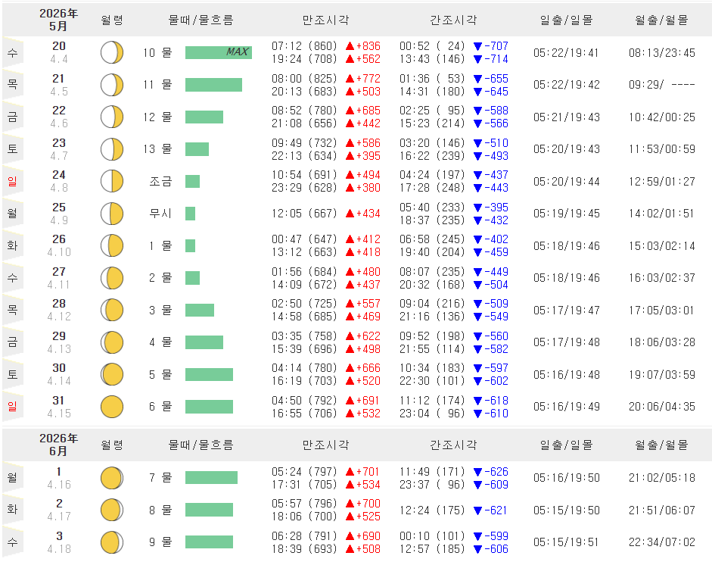This screenshot has height=562, width=712.
Task: Click the moonrise cell 09:29/ ----
Action: point(661,85)
